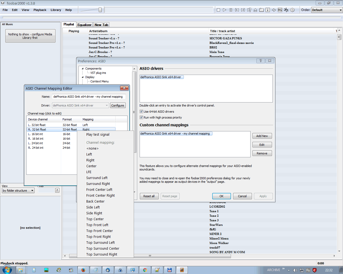The height and width of the screenshot is (274, 343).
Task: Select the 'L. 32 bit float' channel row
Action: pyautogui.click(x=71, y=125)
